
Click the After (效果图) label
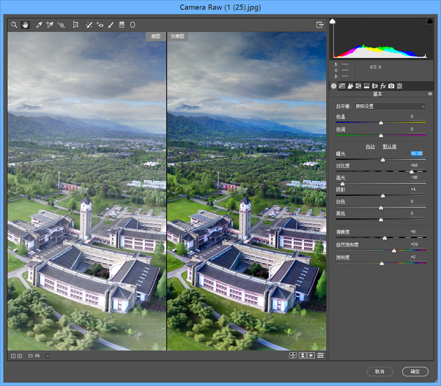point(178,36)
